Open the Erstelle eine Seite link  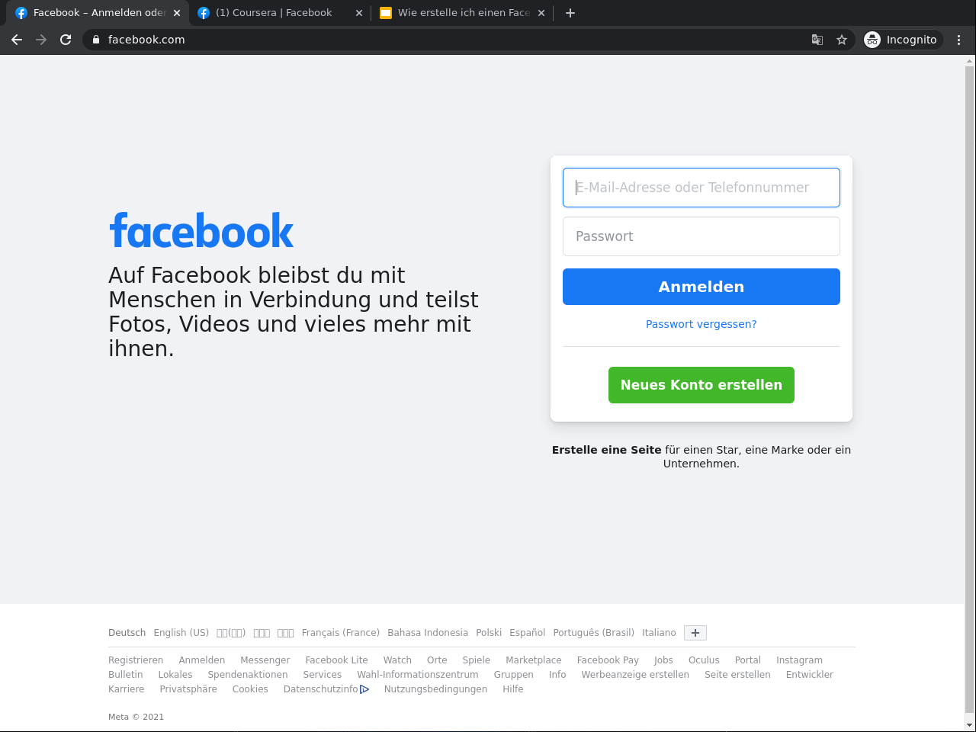(607, 450)
